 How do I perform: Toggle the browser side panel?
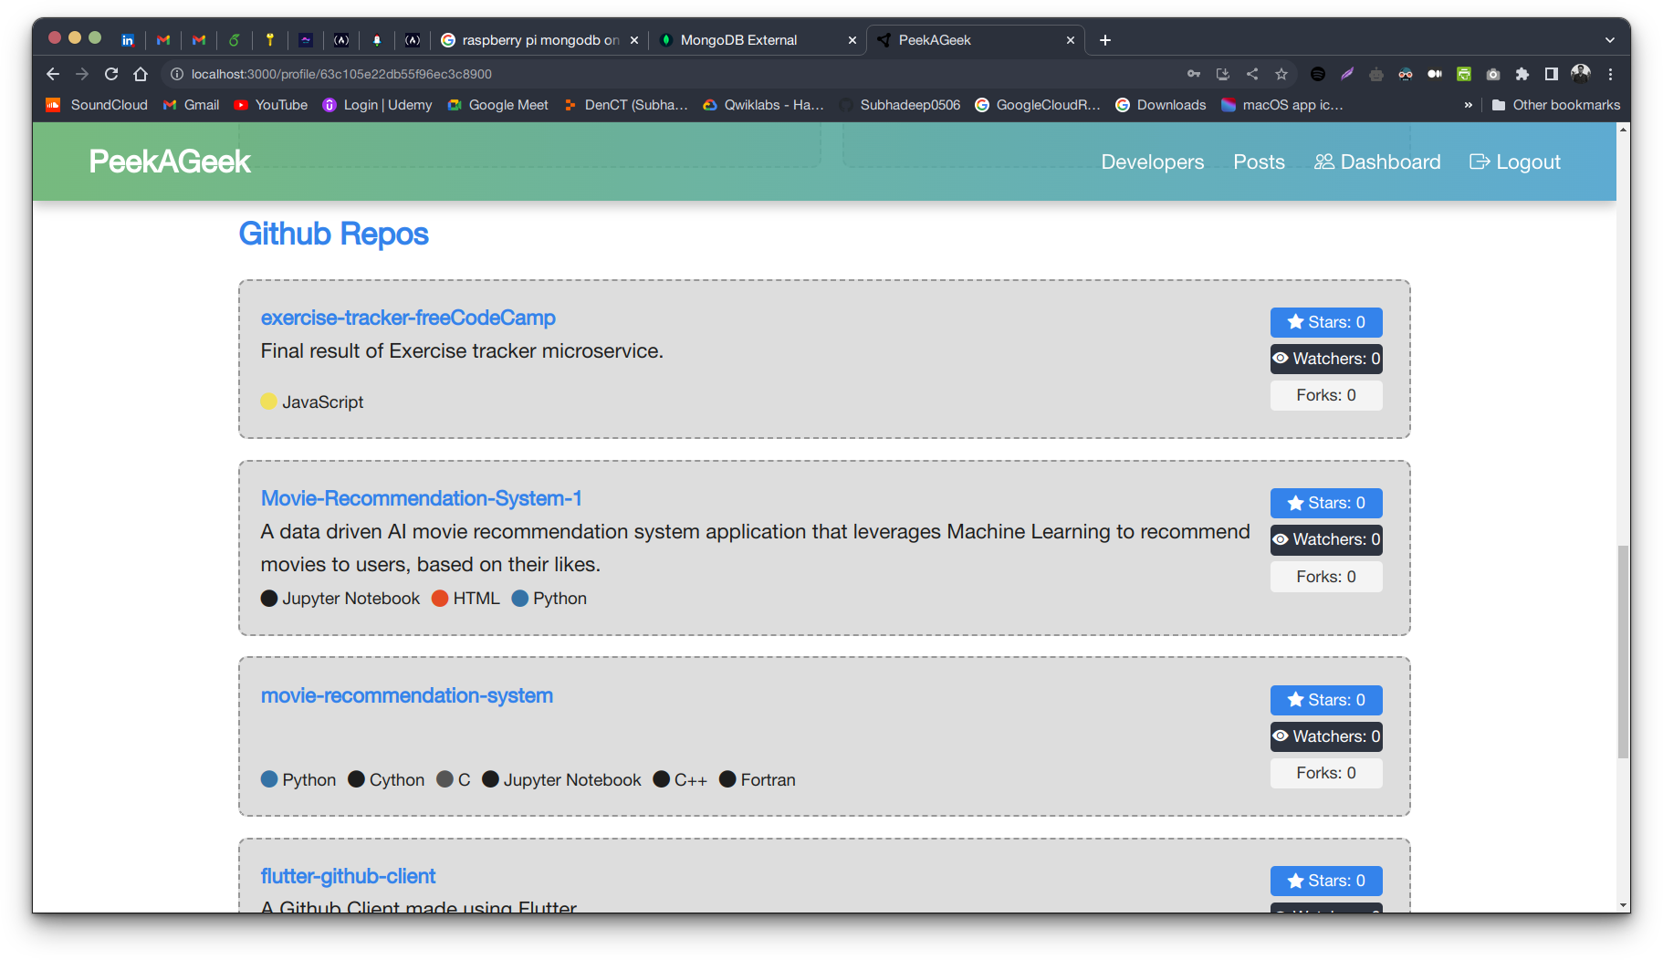tap(1552, 74)
